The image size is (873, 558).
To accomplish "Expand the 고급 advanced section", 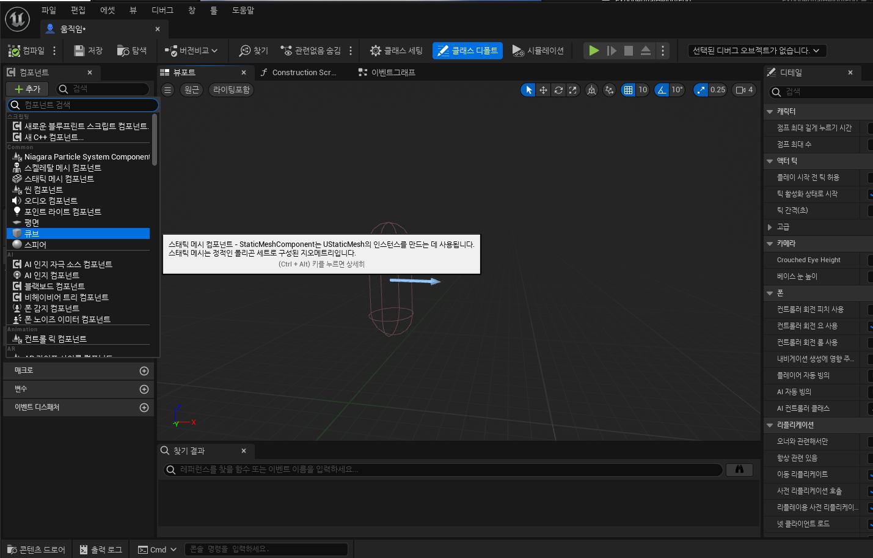I will coord(770,227).
